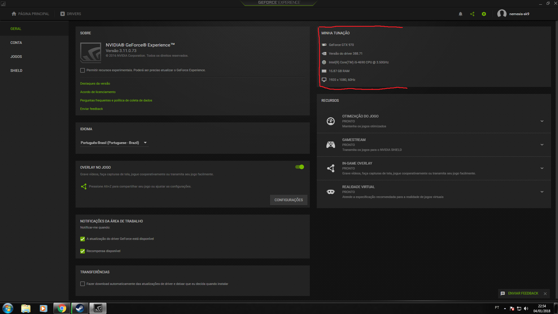
Task: Click the PT language indicator in tray
Action: pyautogui.click(x=497, y=308)
